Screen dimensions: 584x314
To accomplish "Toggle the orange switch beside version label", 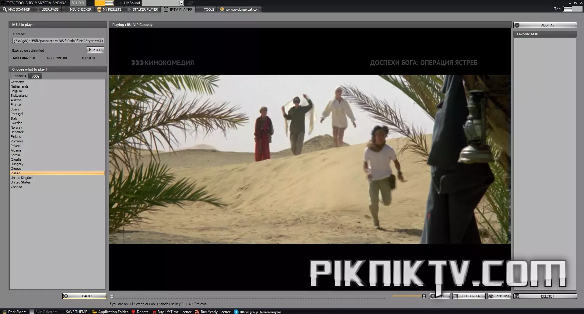I will (104, 3).
